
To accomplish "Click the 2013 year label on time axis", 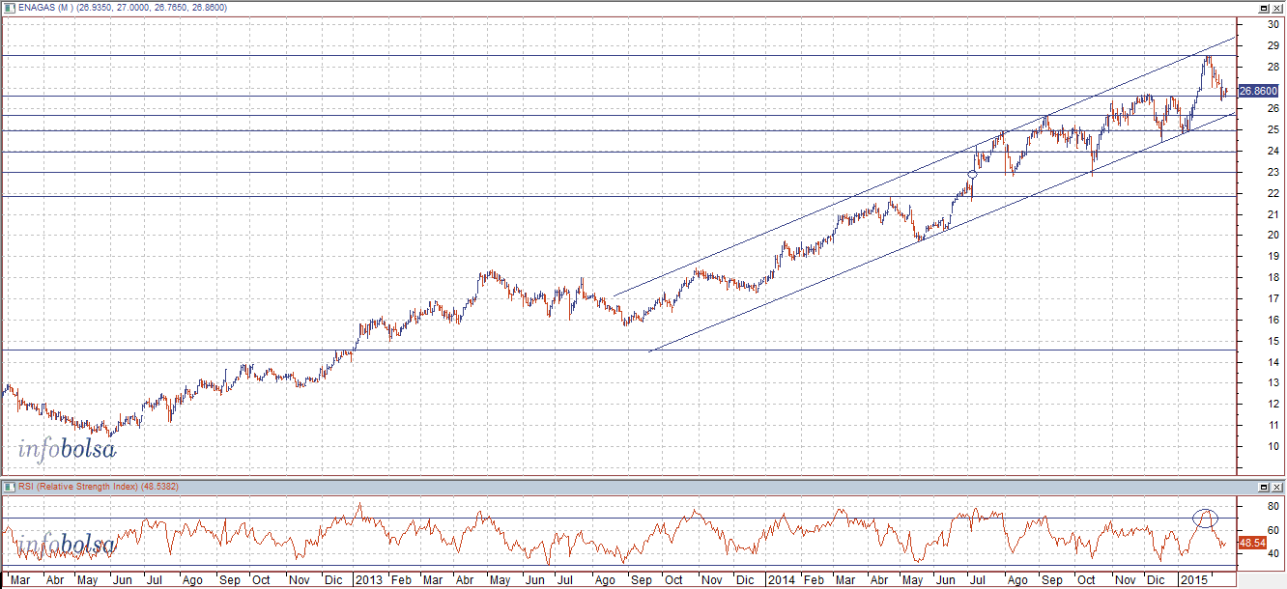I will tap(368, 580).
